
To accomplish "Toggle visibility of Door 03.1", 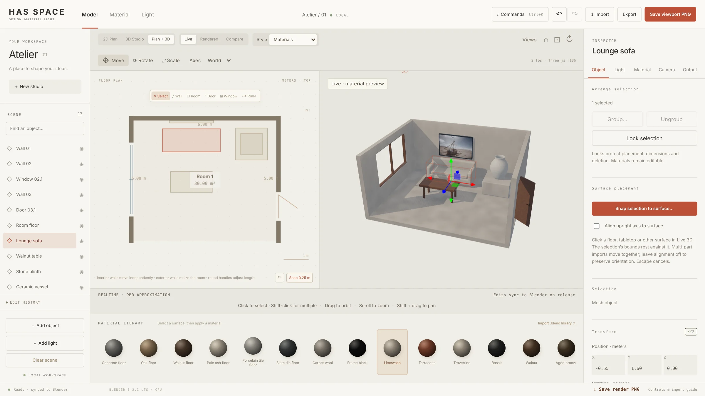I will 82,210.
